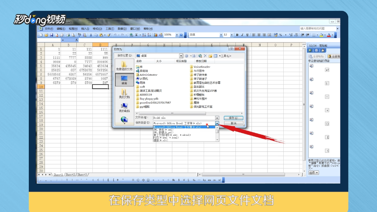Select 我的文档 in the places bar
The height and width of the screenshot is (212, 377).
pos(124,94)
